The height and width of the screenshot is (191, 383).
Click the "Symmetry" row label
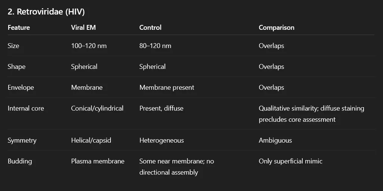pyautogui.click(x=22, y=140)
